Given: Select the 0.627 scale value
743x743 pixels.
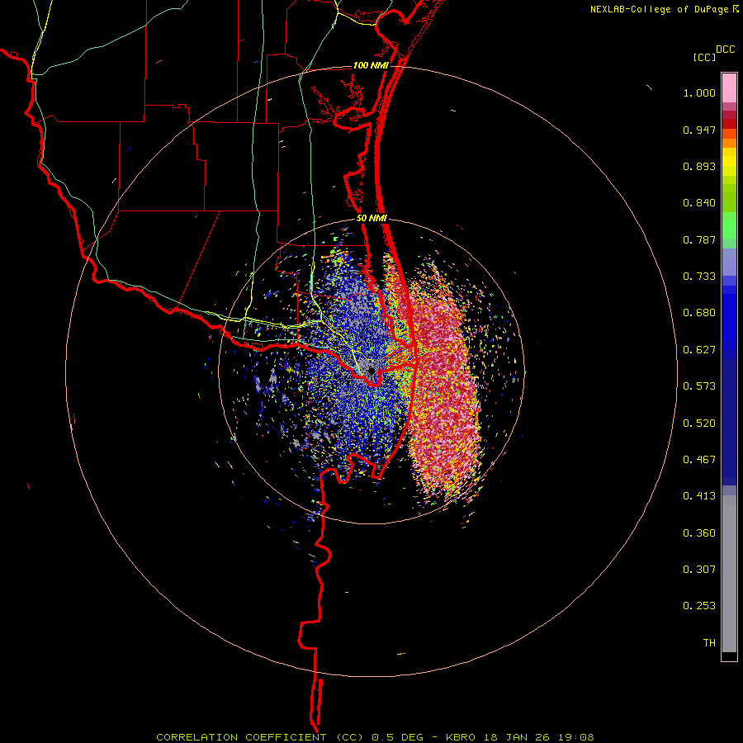Looking at the screenshot, I should pos(699,350).
